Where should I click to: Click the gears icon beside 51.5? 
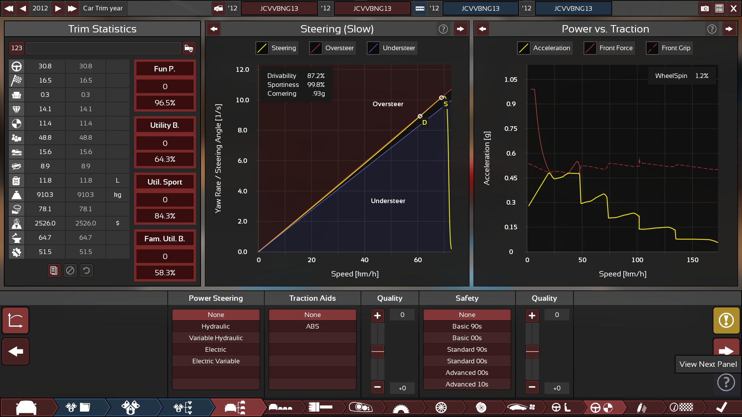pos(17,252)
